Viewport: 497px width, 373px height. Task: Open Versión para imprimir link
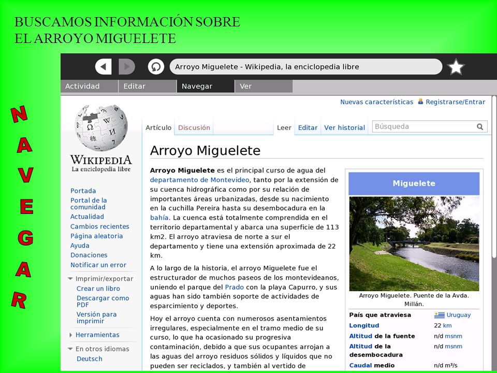96,318
